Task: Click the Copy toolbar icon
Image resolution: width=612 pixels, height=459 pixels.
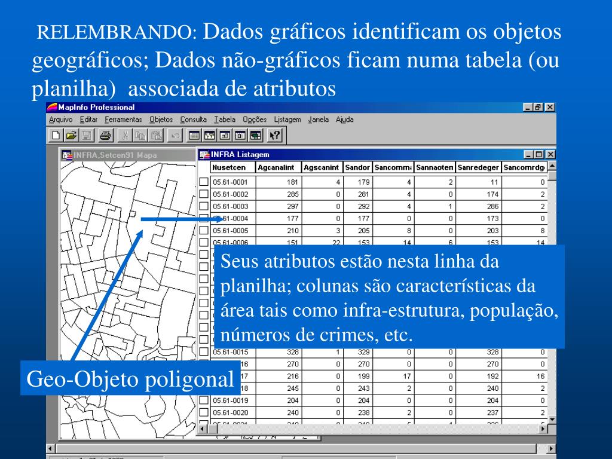Action: [x=140, y=136]
